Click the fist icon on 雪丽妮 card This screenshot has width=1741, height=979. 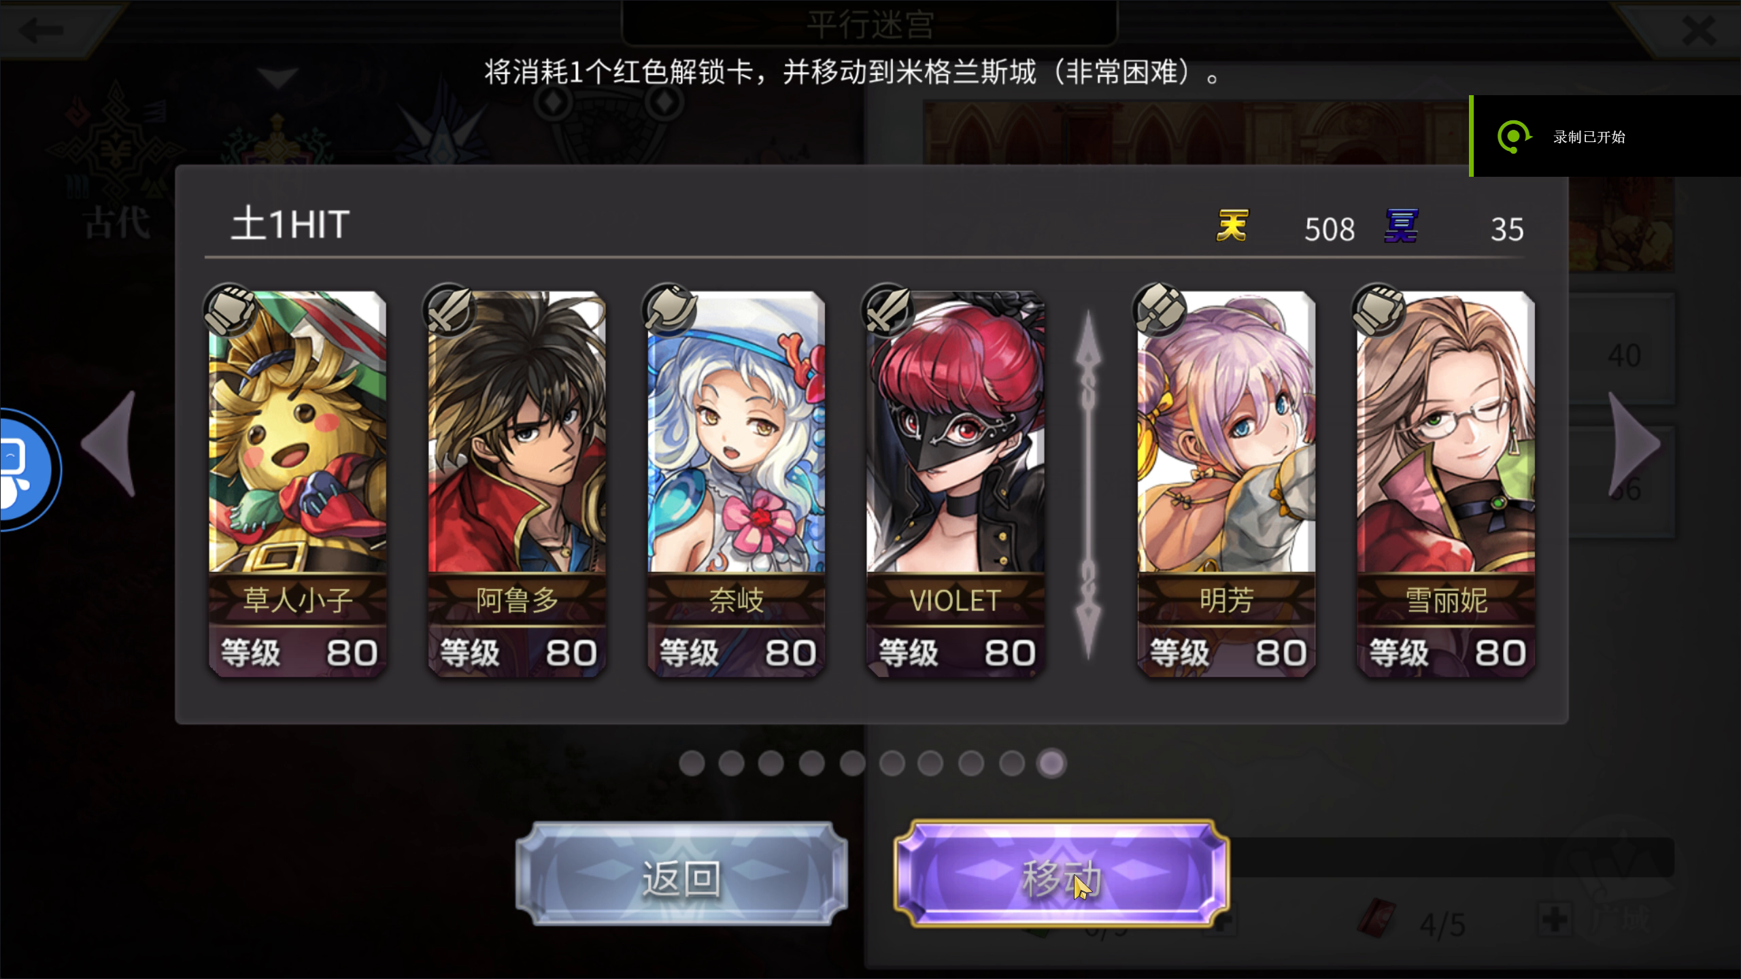pyautogui.click(x=1379, y=311)
